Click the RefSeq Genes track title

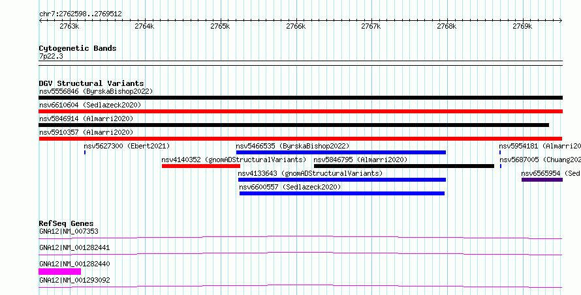click(67, 223)
